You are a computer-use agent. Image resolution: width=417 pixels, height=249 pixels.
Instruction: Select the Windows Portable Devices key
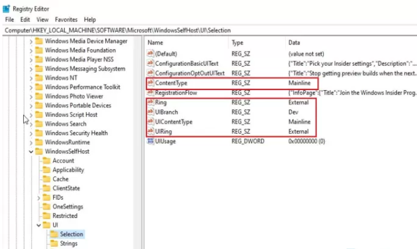click(78, 105)
